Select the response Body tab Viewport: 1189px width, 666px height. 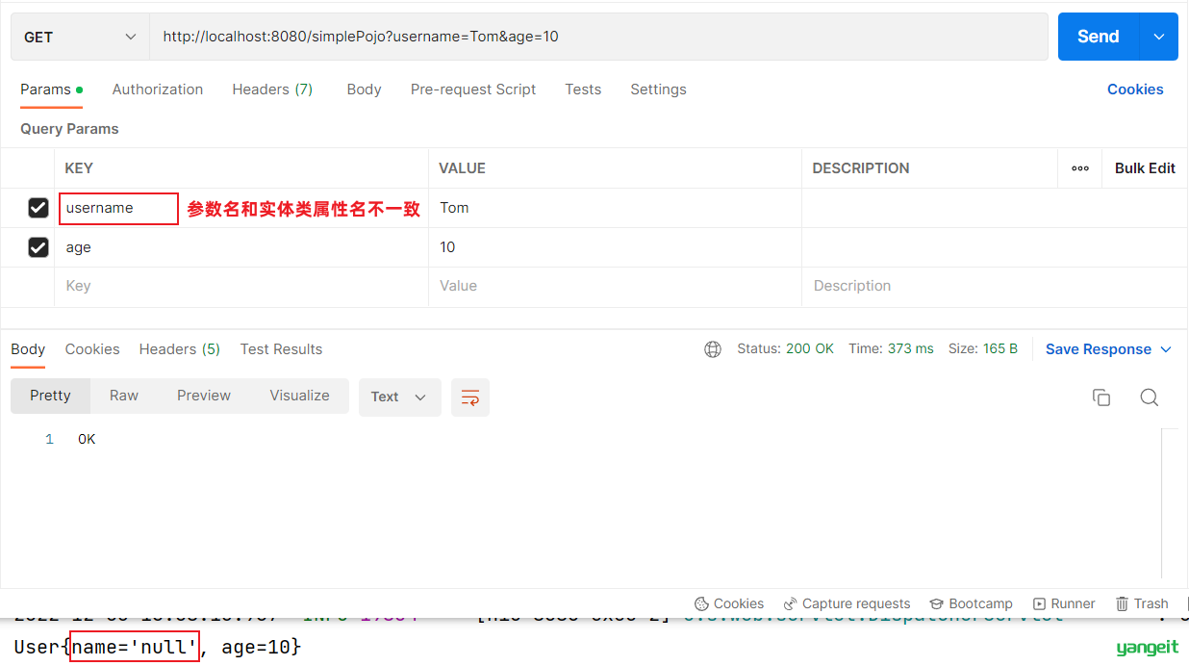point(28,349)
